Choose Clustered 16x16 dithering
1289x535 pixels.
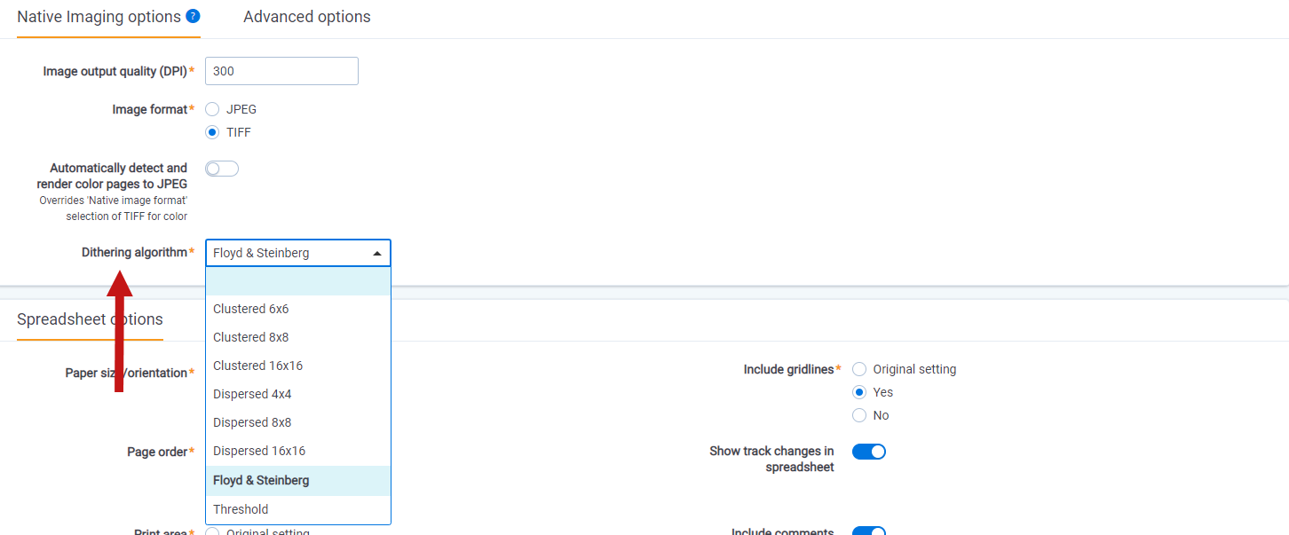click(298, 366)
